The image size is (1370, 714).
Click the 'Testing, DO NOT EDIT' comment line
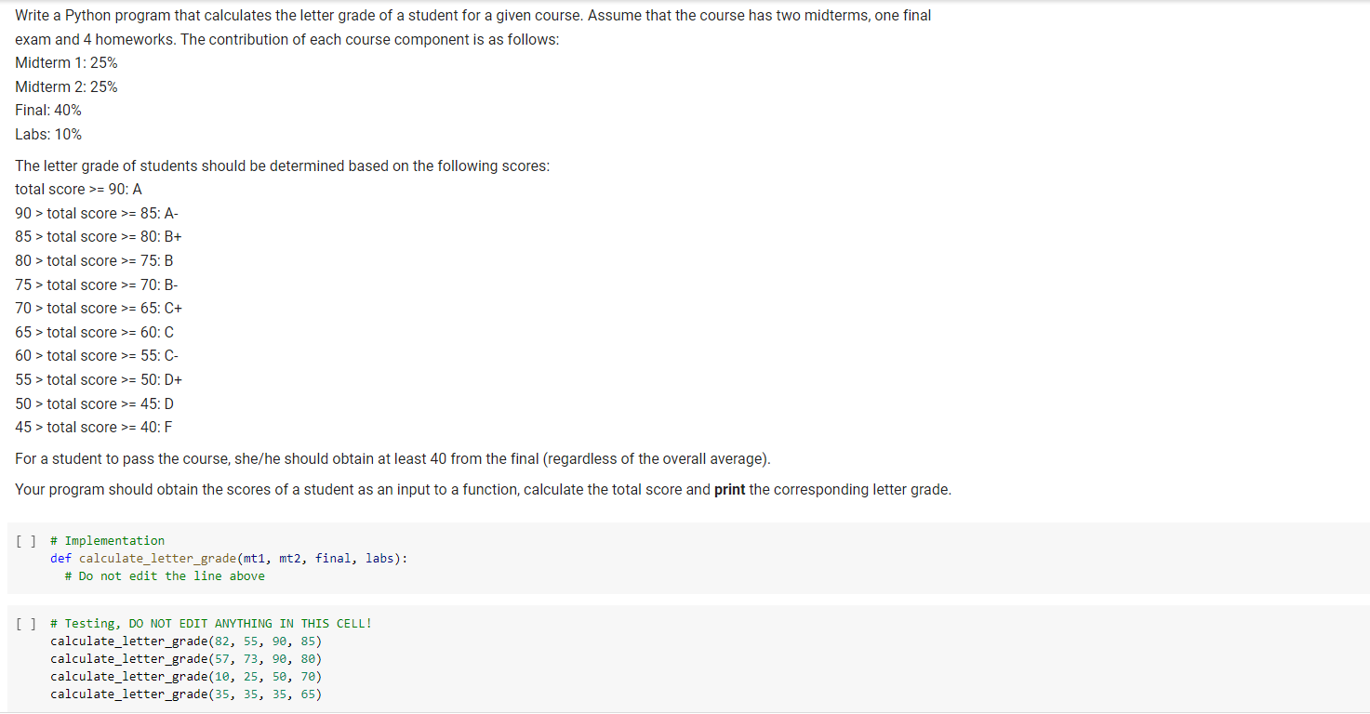pos(211,624)
